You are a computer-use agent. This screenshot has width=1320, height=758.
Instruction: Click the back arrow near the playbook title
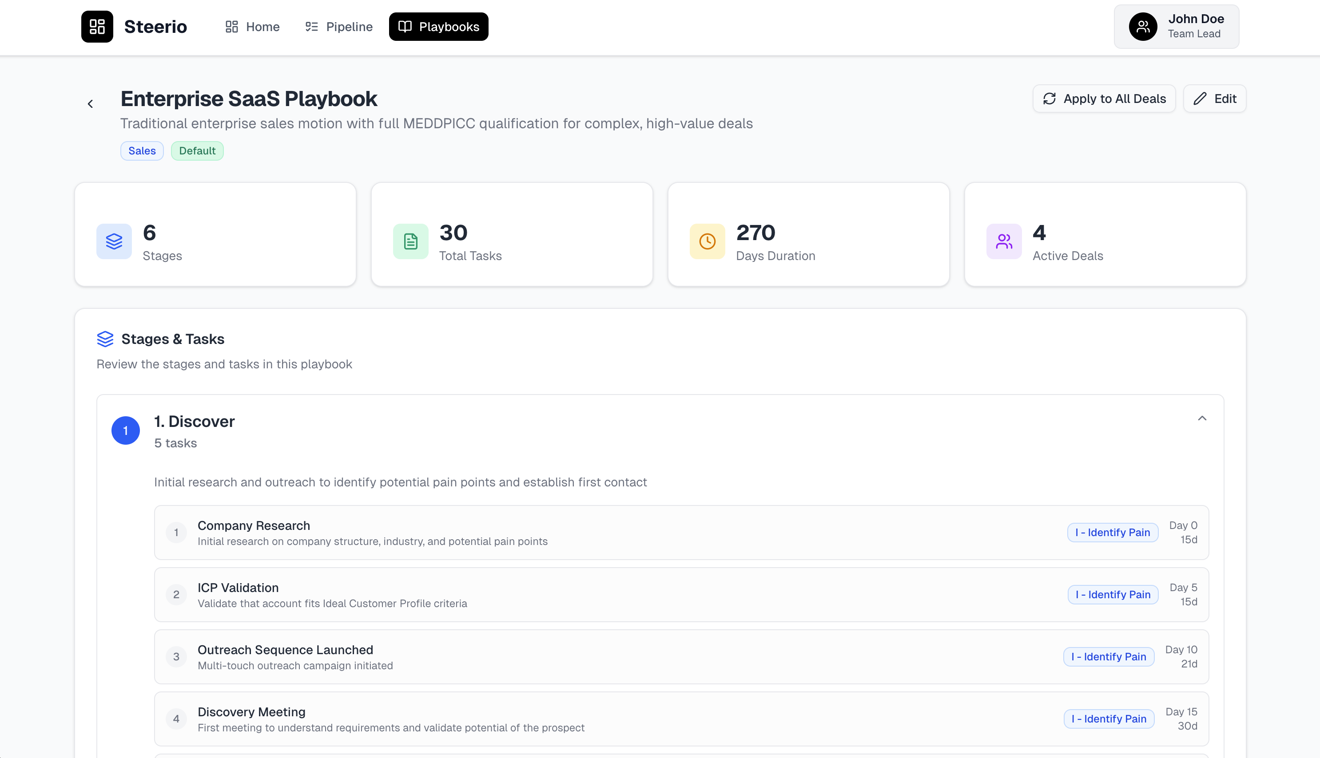[x=91, y=103]
